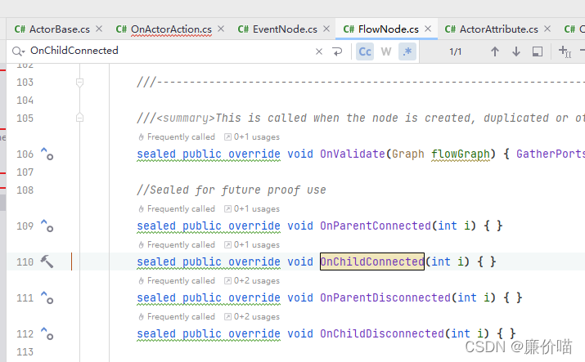
Task: Click 'Frequently called' hint above OnChildDisconnected
Action: 177,317
